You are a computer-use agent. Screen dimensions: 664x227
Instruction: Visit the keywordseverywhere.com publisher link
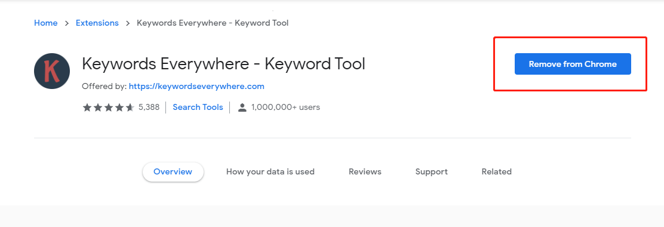(196, 87)
